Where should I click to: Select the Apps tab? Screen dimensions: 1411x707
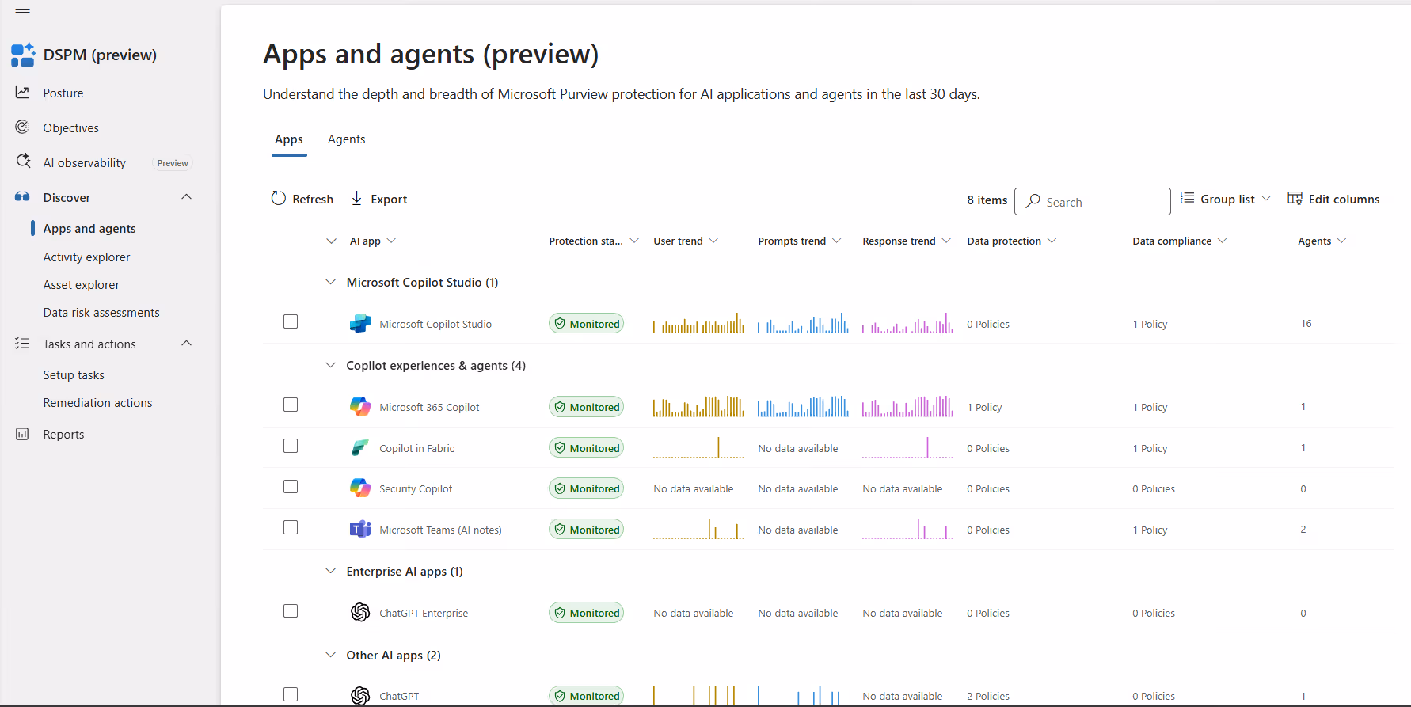[x=289, y=139]
